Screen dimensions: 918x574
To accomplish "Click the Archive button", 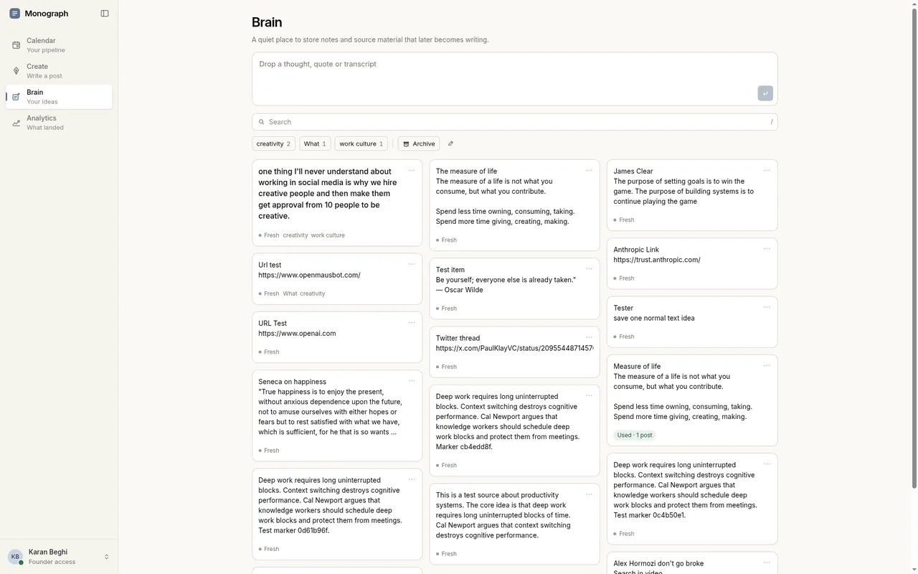I will [419, 143].
